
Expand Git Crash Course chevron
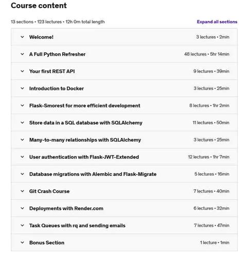coord(22,191)
